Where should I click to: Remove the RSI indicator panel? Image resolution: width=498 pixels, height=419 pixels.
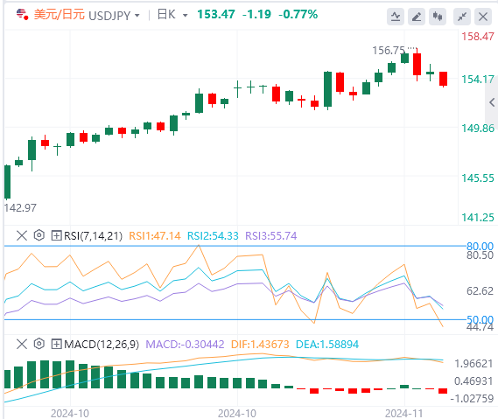[x=22, y=235]
